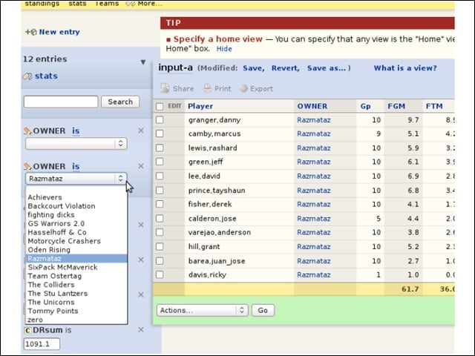The image size is (475, 356).
Task: Click the Razmataz OWNER combo box
Action: [76, 179]
